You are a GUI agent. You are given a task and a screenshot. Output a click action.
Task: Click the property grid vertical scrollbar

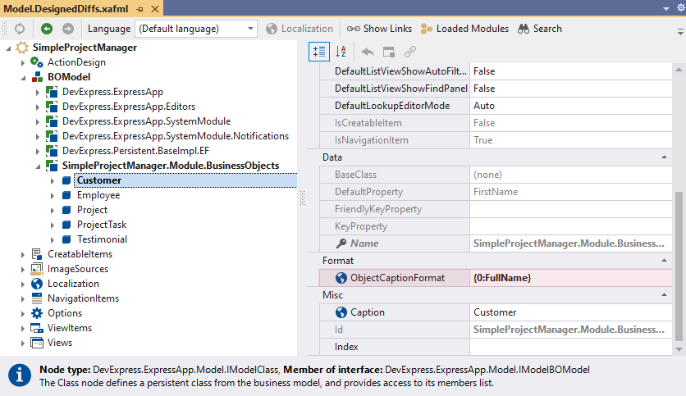pos(679,266)
